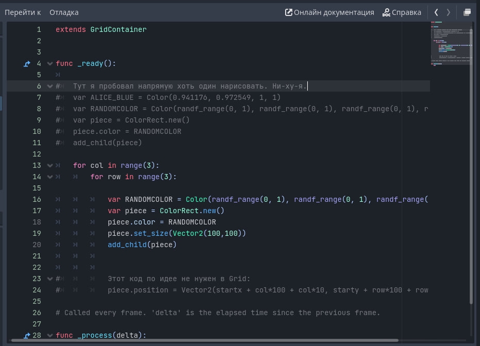This screenshot has width=480, height=346.
Task: Fold the comment block at line 6
Action: click(50, 86)
